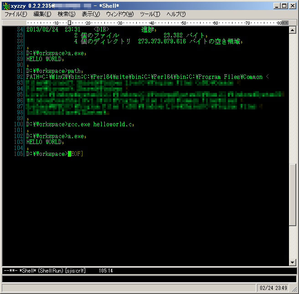This screenshot has height=294, width=299.
Task: Click the line wrap indicator at end of line 92
Action: tap(268, 77)
